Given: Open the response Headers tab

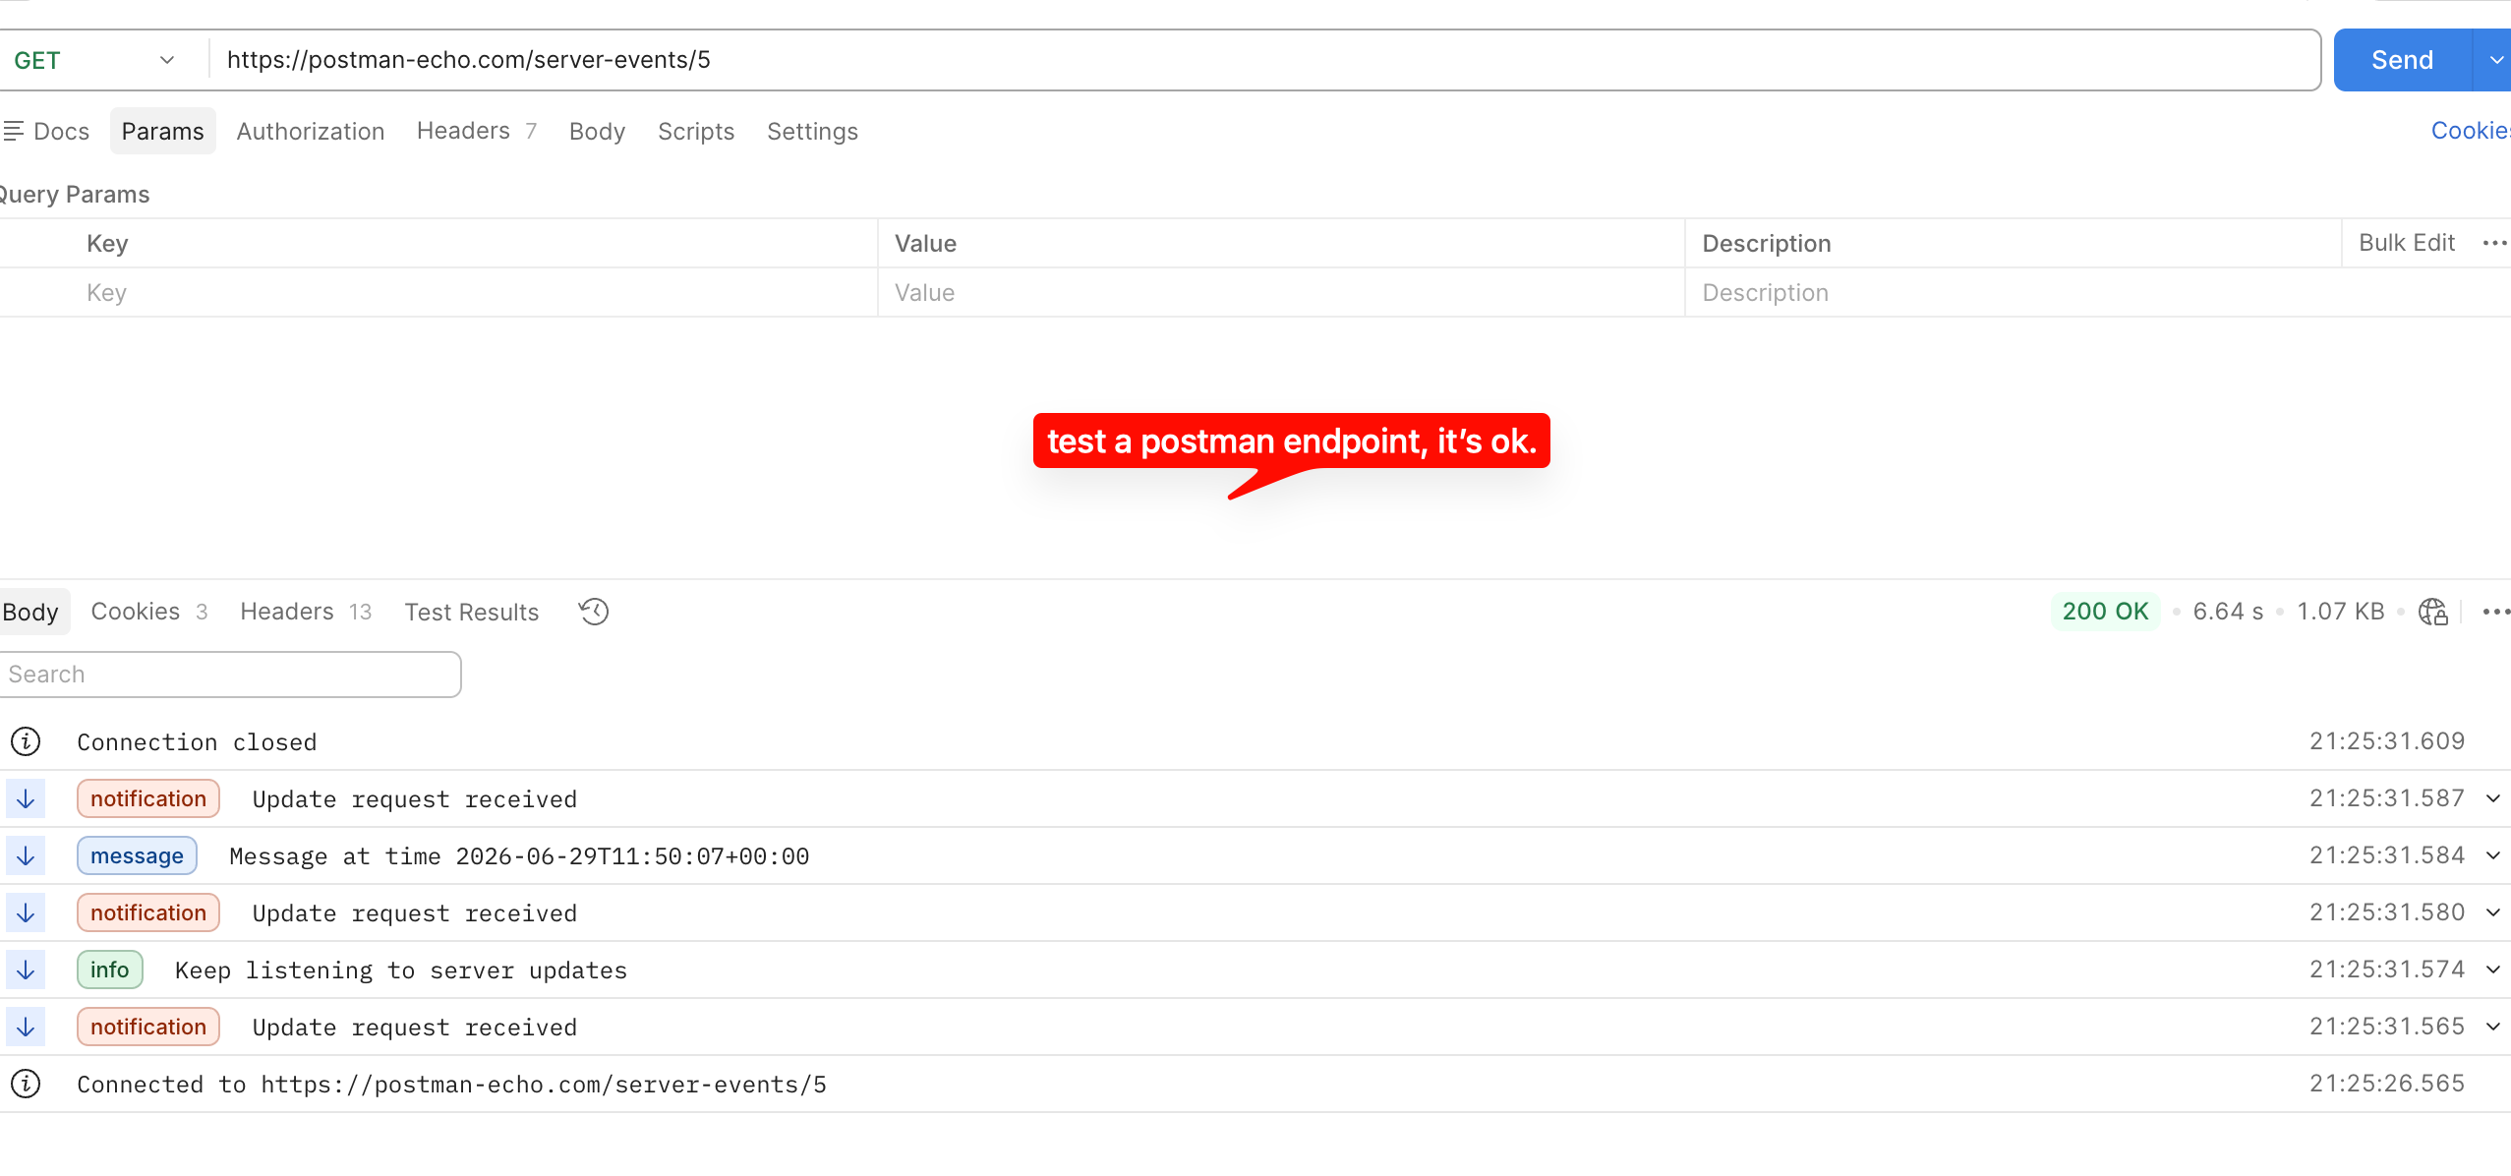Looking at the screenshot, I should click(305, 612).
